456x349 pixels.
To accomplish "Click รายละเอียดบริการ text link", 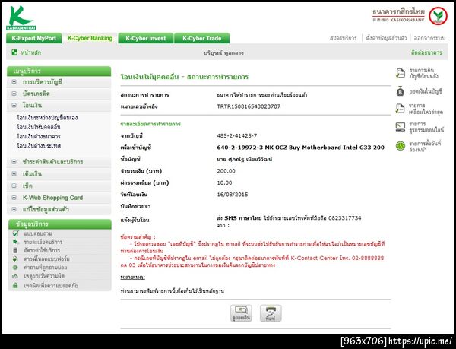I will pyautogui.click(x=43, y=242).
